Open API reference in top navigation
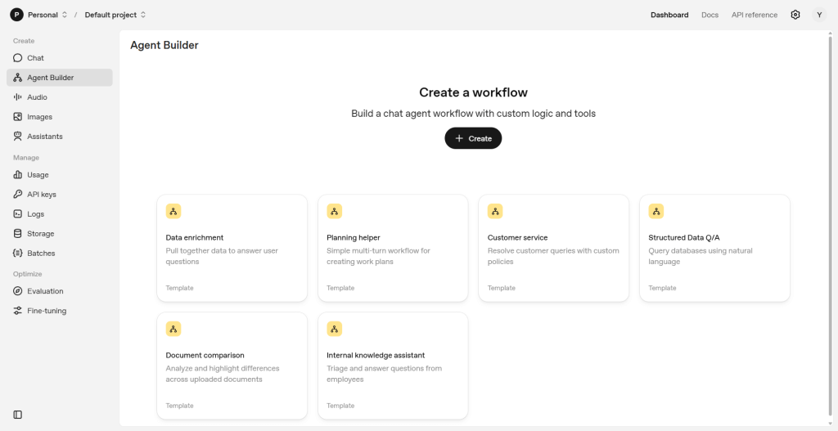This screenshot has width=838, height=431. (755, 15)
